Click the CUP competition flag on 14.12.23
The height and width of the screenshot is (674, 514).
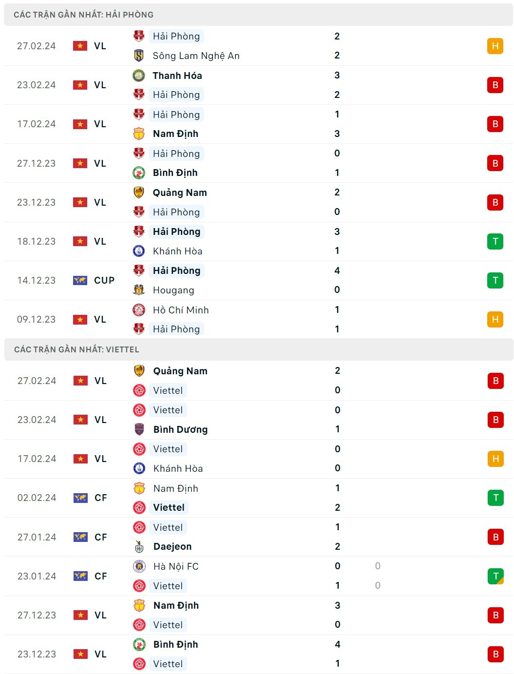coord(80,280)
